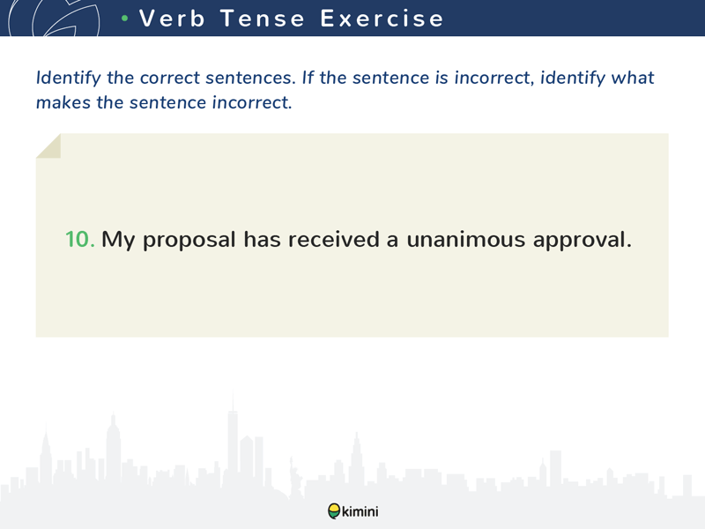Image resolution: width=705 pixels, height=529 pixels.
Task: Click the green bullet before title
Action: (125, 19)
